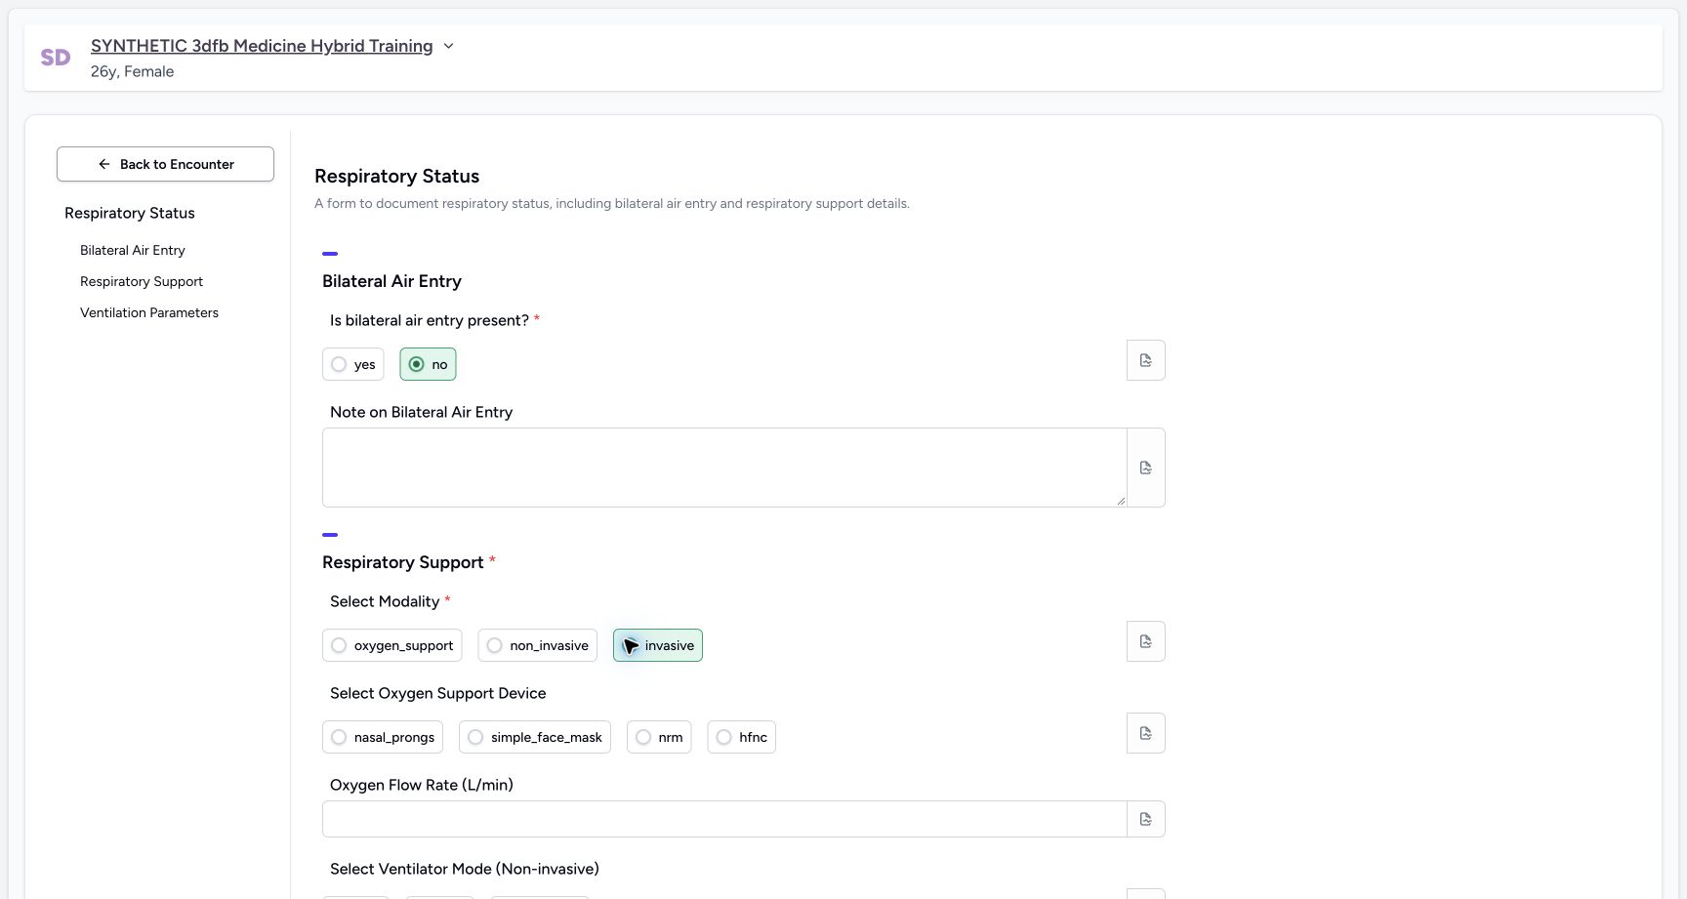1687x899 pixels.
Task: Click the Oxygen Flow Rate input field
Action: (x=724, y=819)
